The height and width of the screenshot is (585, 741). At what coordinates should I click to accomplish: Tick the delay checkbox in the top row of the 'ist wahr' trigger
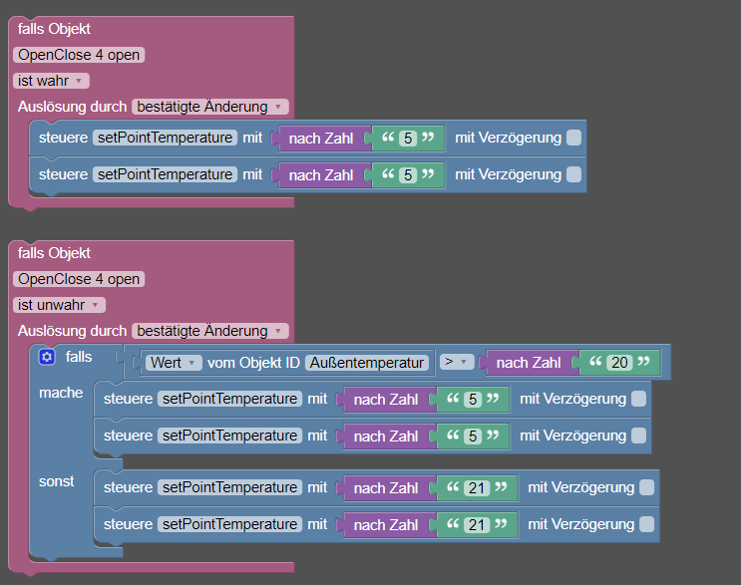(573, 138)
